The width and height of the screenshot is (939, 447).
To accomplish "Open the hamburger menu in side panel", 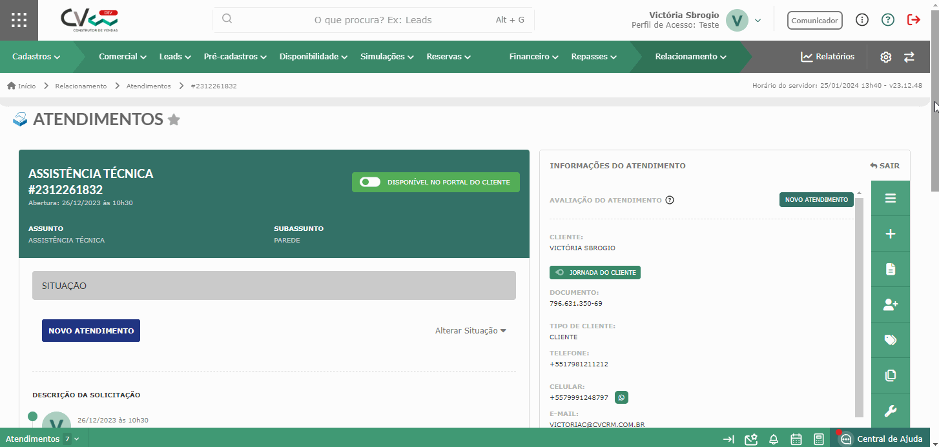I will (x=891, y=198).
